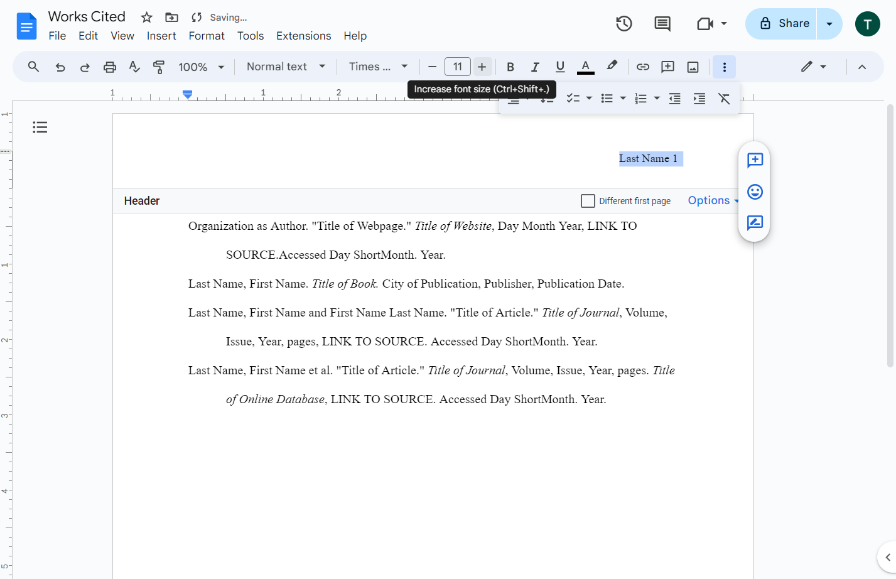The height and width of the screenshot is (579, 896).
Task: Clear formatting
Action: (x=724, y=99)
